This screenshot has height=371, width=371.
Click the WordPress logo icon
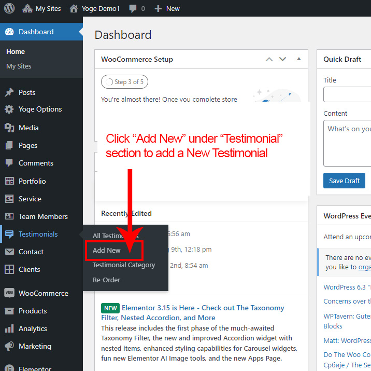click(9, 8)
